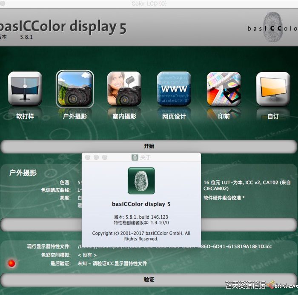Click the small icon in 关于 title bar
The height and width of the screenshot is (295, 298).
tap(135, 157)
